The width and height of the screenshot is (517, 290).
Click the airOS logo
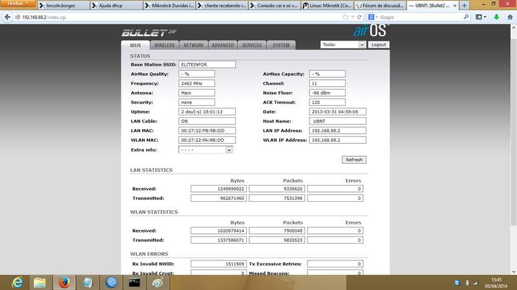click(370, 30)
